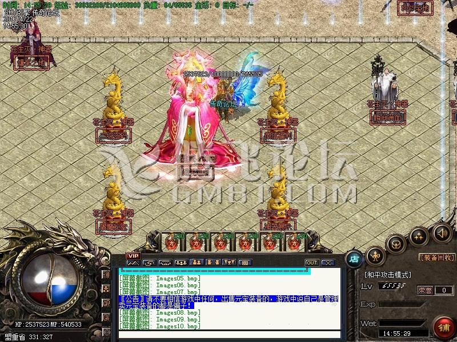Click the VIP badge above chat
The width and height of the screenshot is (457, 342).
133,255
